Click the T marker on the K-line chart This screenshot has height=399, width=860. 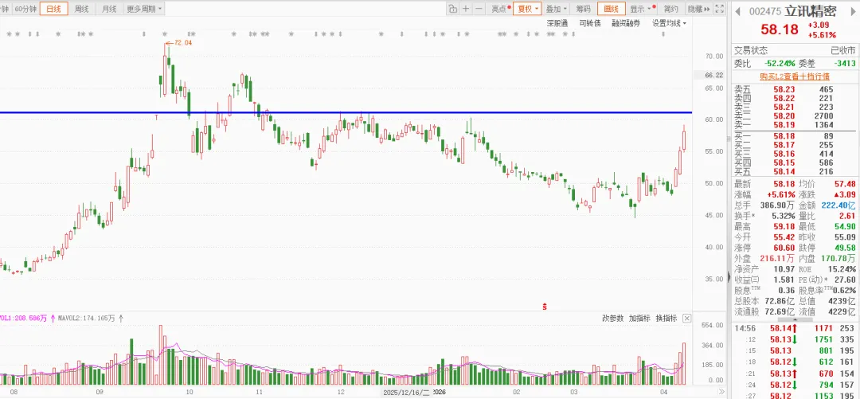point(157,117)
